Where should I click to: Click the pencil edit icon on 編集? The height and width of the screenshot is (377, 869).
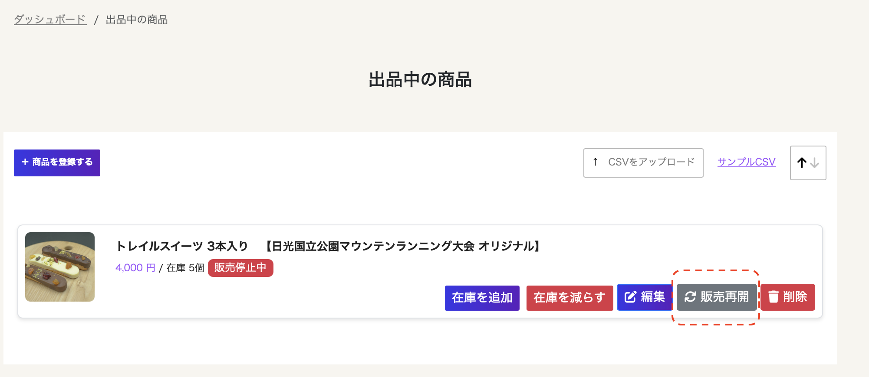[630, 297]
